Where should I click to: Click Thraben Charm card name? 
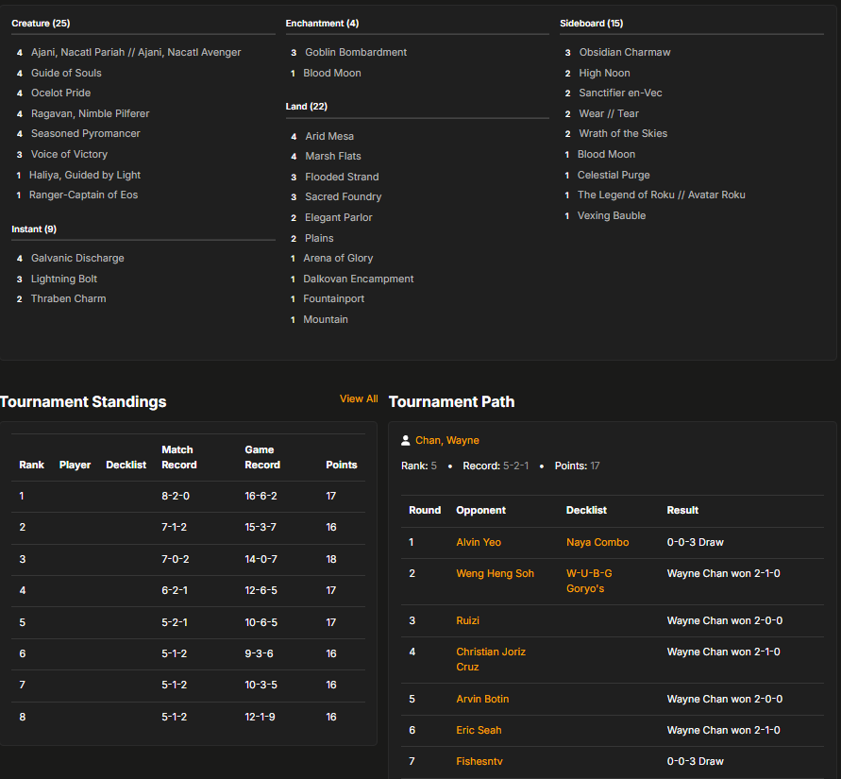pos(68,298)
